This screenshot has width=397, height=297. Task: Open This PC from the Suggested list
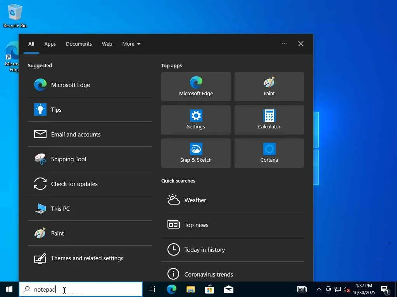point(90,208)
